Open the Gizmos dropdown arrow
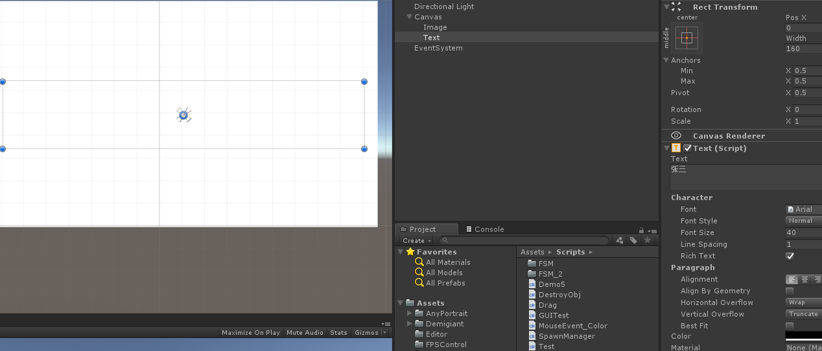822x351 pixels. coord(384,333)
